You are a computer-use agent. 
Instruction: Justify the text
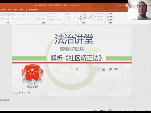point(37,19)
